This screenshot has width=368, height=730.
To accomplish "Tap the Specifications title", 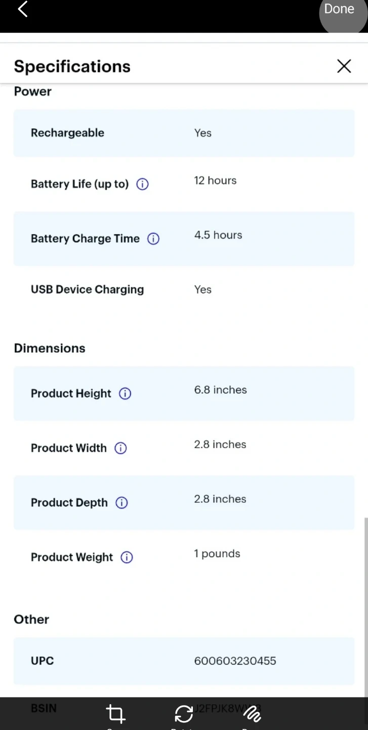I will tap(72, 66).
